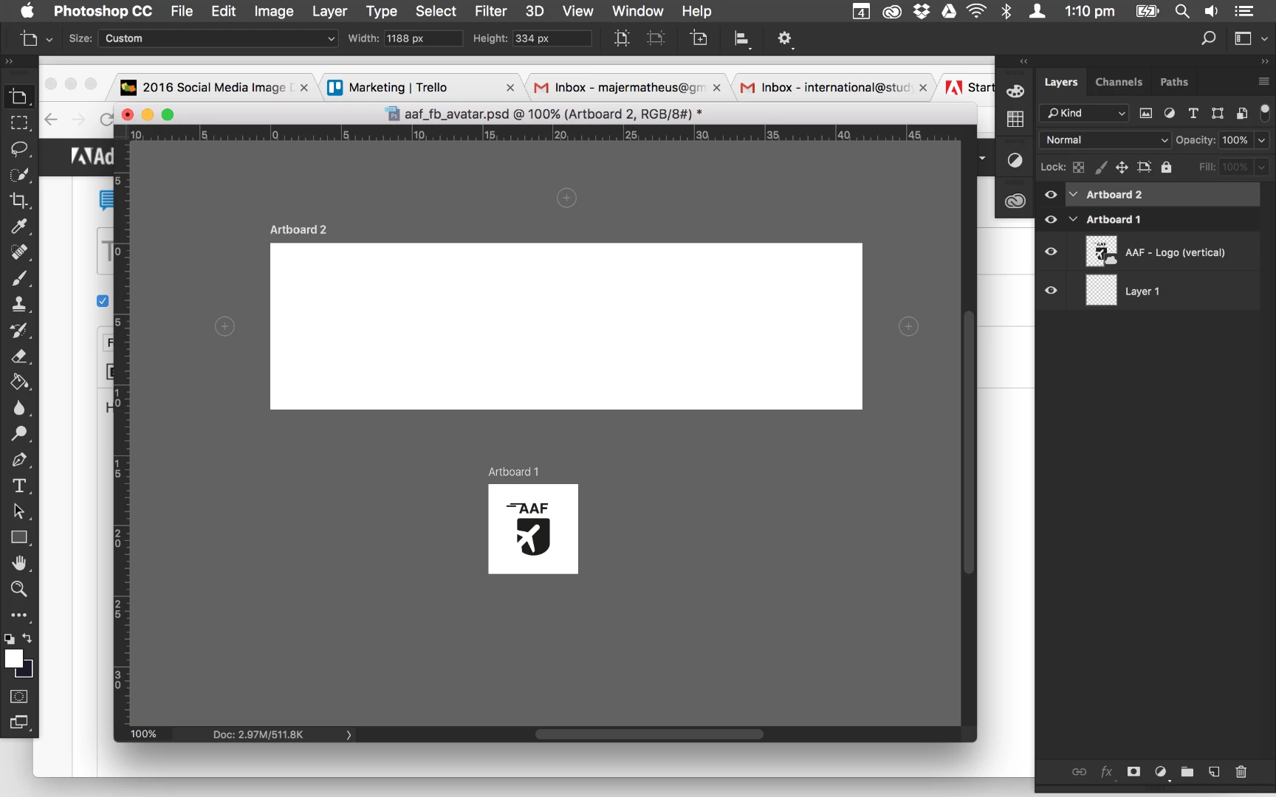Viewport: 1276px width, 797px height.
Task: Select the Marketing | Trello browser tab
Action: tap(421, 87)
